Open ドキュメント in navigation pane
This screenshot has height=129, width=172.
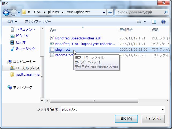[25, 30]
